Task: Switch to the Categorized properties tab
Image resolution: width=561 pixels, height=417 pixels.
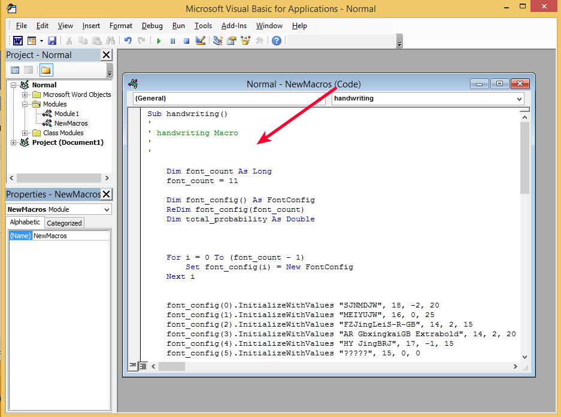Action: pyautogui.click(x=64, y=223)
